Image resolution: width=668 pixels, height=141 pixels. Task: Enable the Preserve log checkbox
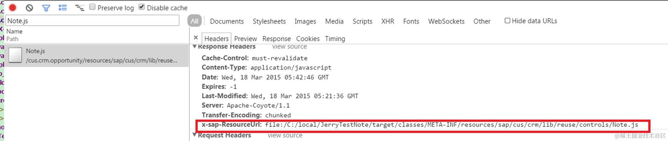tap(92, 7)
